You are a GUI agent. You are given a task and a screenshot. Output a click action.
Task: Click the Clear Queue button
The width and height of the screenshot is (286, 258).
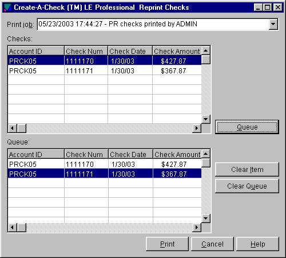pos(247,186)
